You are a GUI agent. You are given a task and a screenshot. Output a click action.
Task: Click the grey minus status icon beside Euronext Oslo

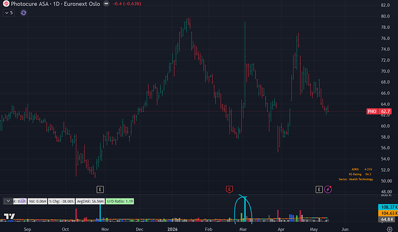pos(106,4)
